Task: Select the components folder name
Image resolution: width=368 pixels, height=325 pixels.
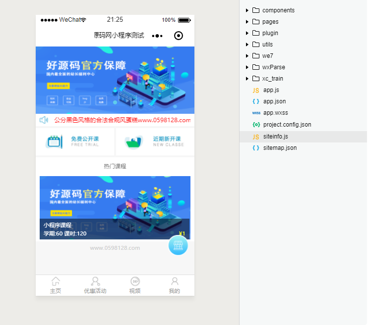Action: 278,10
